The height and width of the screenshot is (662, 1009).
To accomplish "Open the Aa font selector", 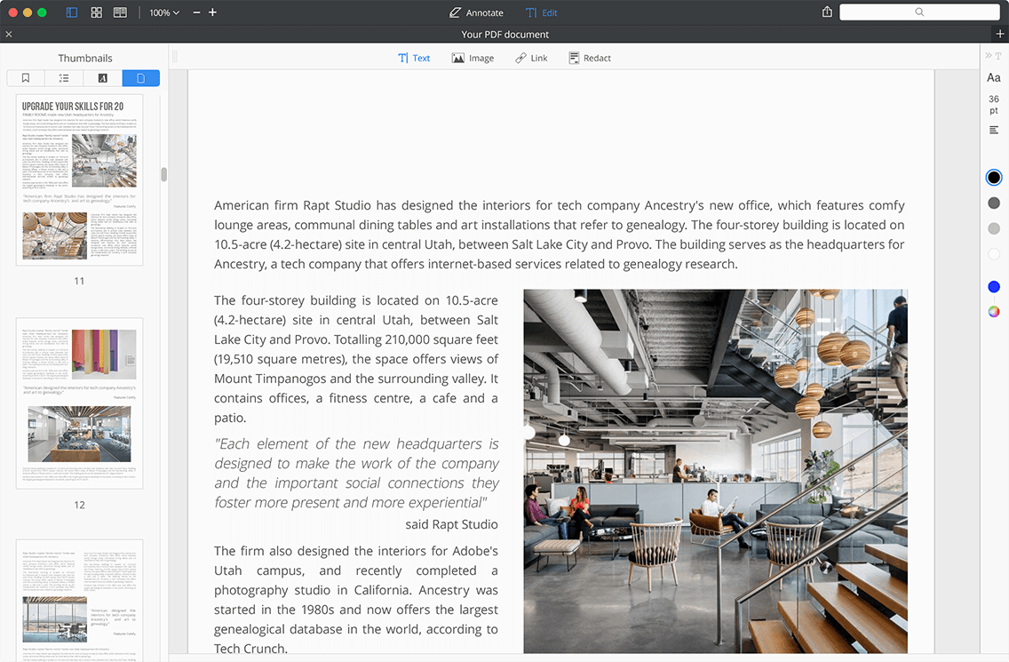I will pyautogui.click(x=994, y=78).
